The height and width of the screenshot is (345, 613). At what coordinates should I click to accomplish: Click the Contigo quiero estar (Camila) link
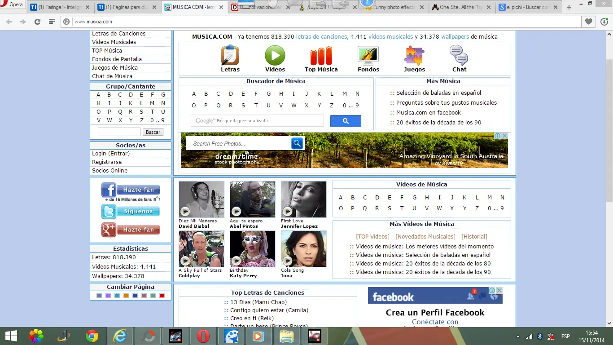tap(269, 310)
